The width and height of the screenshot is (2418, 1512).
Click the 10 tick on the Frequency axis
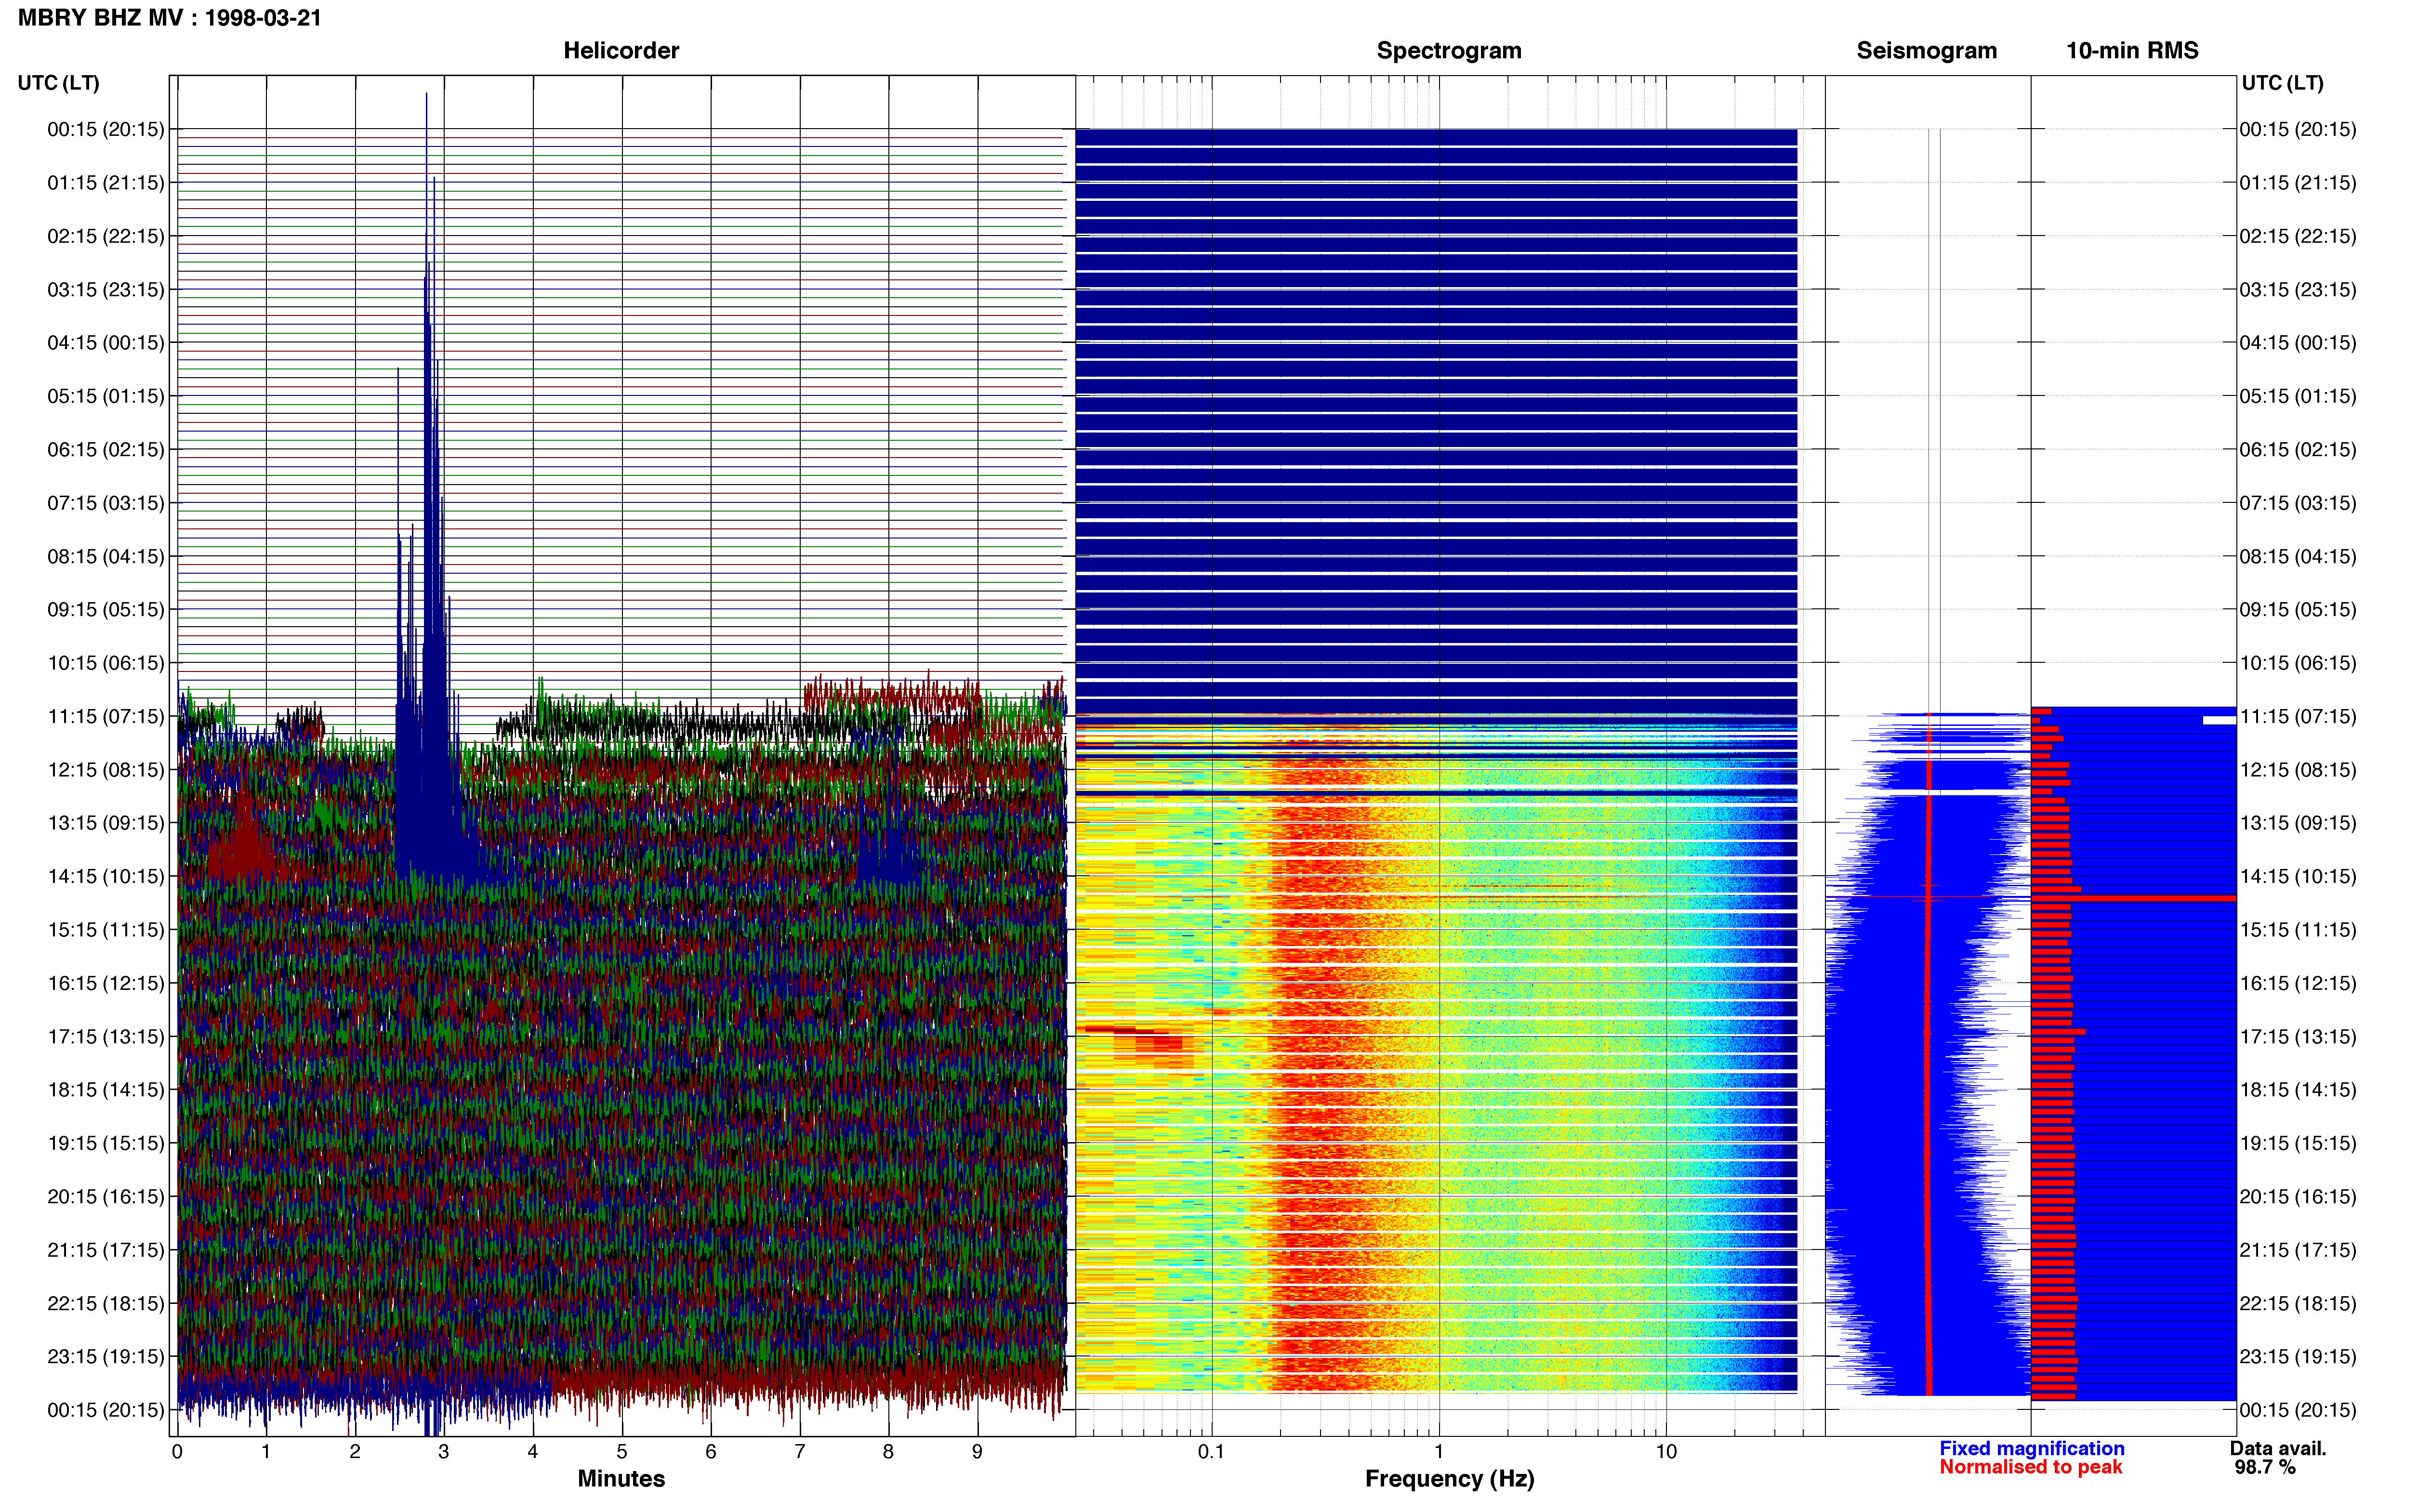pos(1666,1452)
